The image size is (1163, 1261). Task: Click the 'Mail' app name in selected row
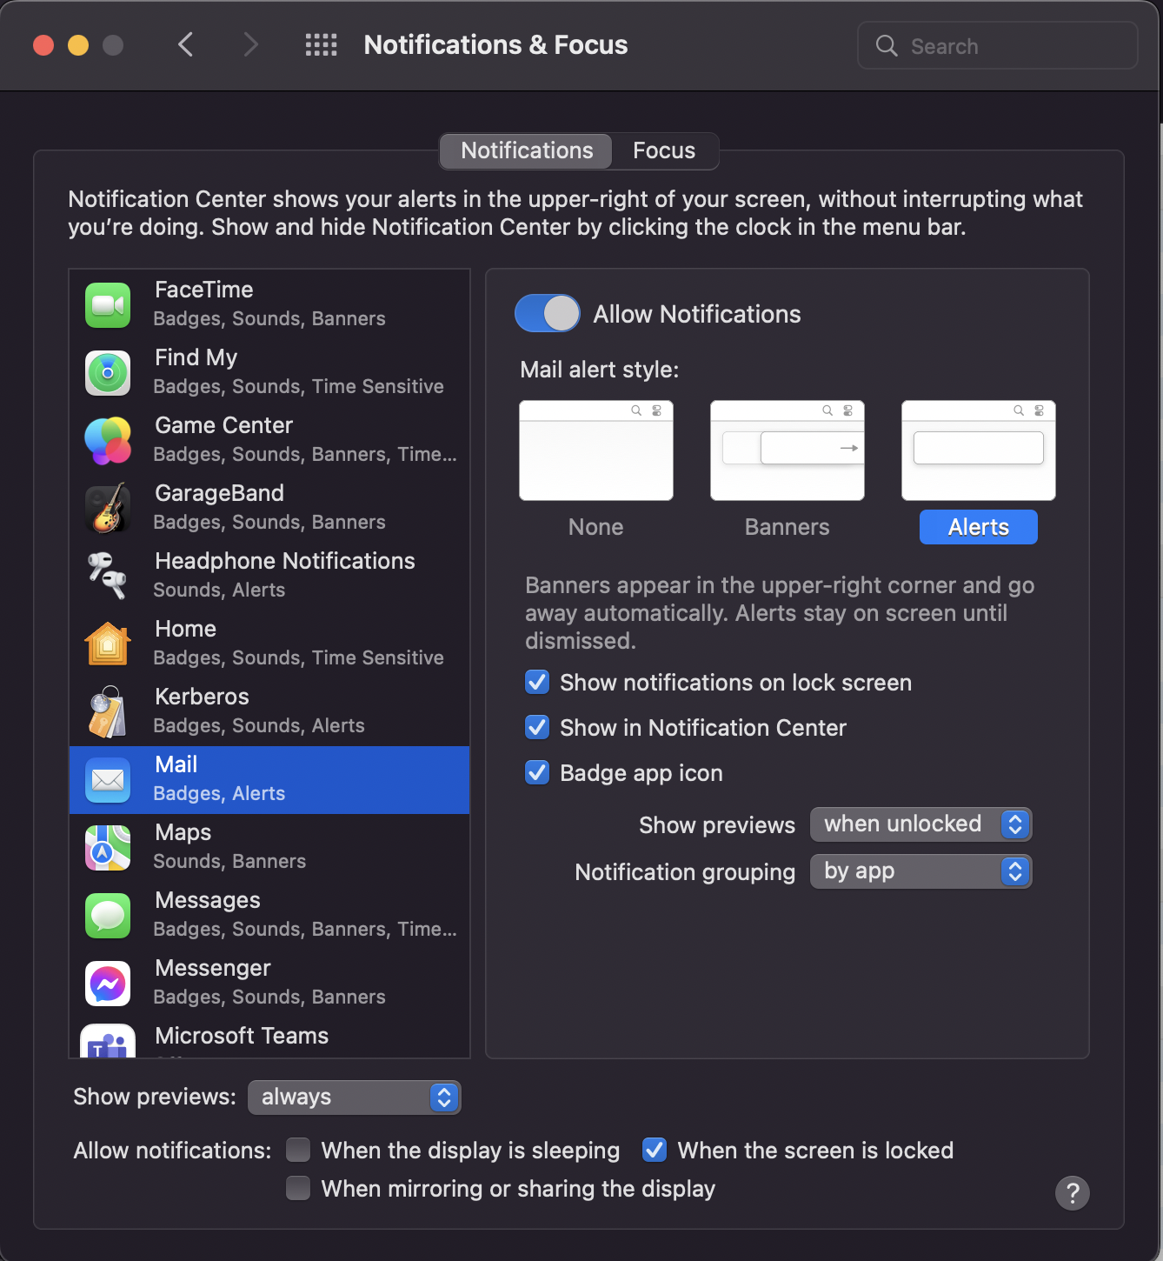point(176,764)
